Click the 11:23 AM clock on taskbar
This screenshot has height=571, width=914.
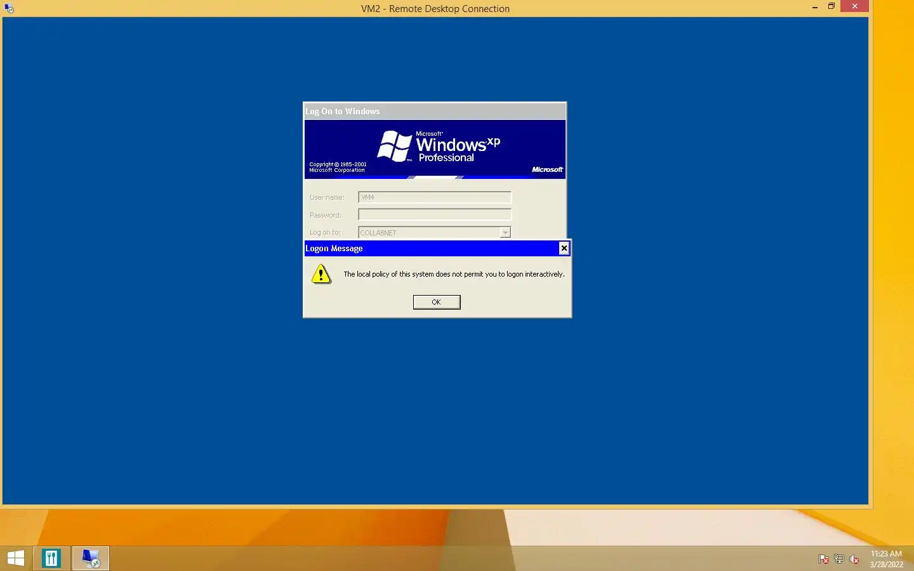tap(886, 554)
